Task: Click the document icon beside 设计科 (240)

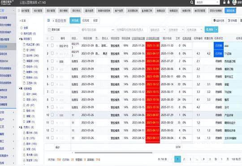Action: [24, 56]
